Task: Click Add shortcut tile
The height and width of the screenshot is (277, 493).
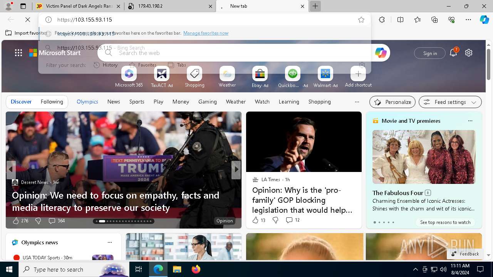Action: click(x=358, y=77)
